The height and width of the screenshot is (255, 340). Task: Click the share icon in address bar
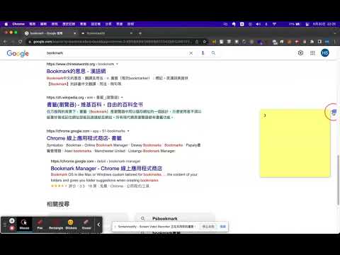pos(197,42)
